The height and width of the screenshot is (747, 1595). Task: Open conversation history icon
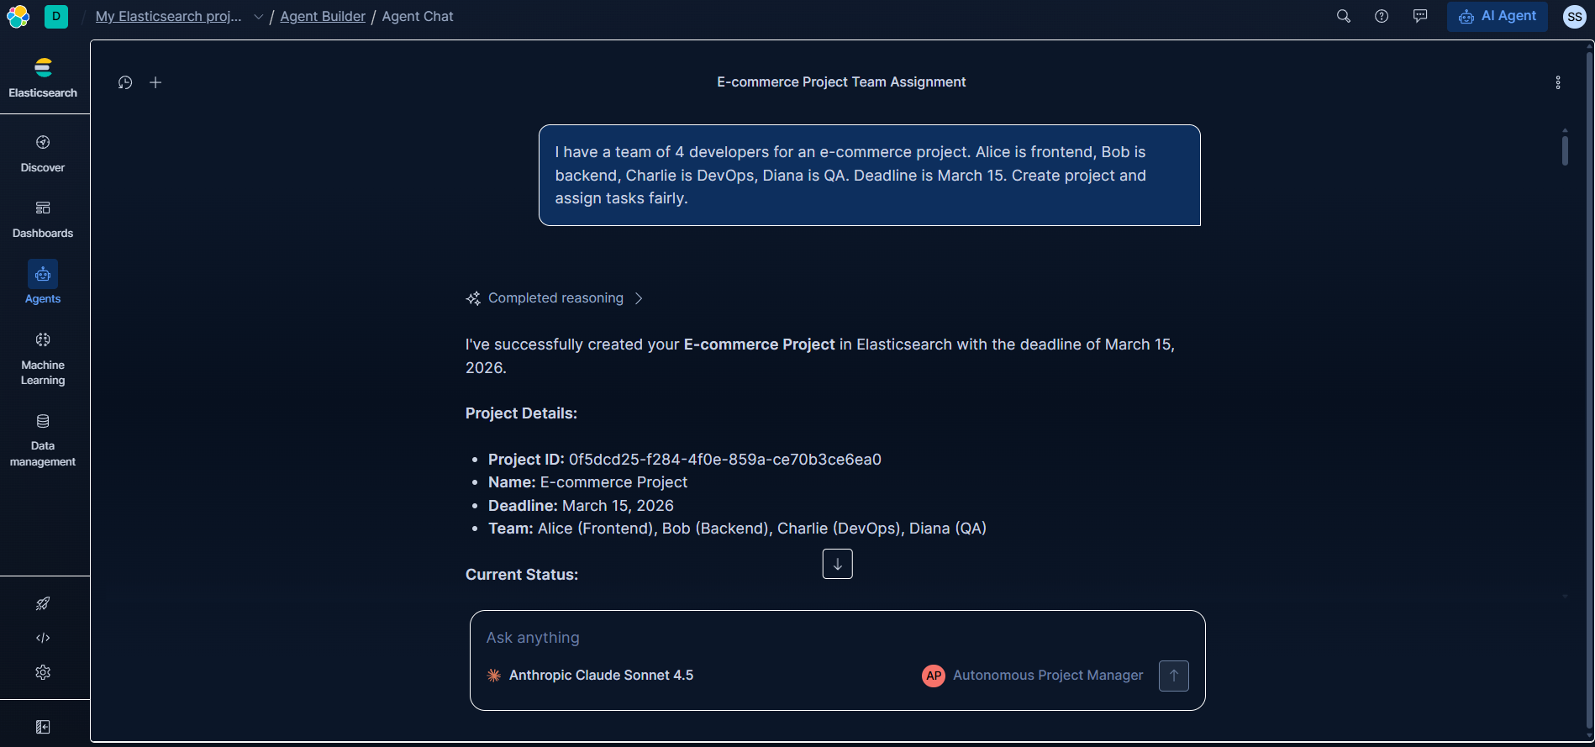pyautogui.click(x=125, y=82)
